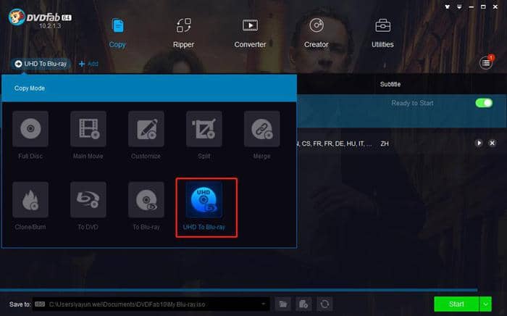The height and width of the screenshot is (316, 507).
Task: Open the title bar dropdown menu icon
Action: [459, 7]
